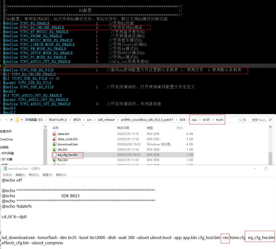Click the Notepad icon in download.bat title bar
This screenshot has width=276, height=249.
coord(5,169)
